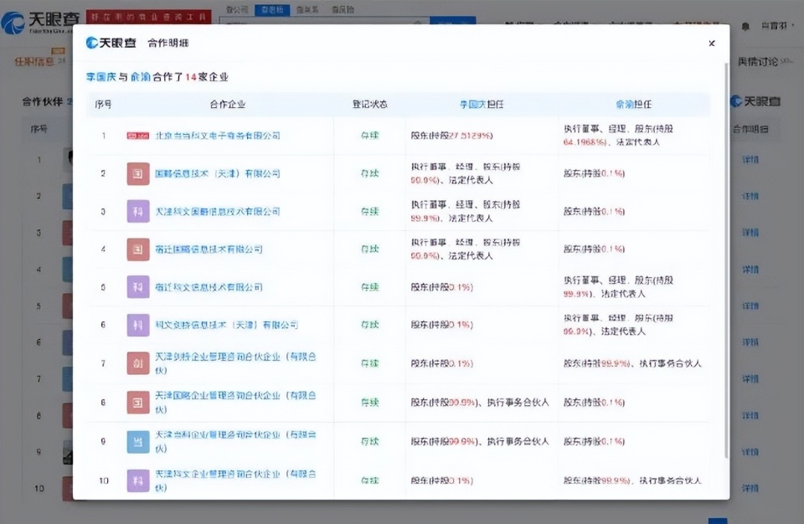
Task: Open 天津科文国略信息技术有限公司 company link
Action: coord(218,211)
